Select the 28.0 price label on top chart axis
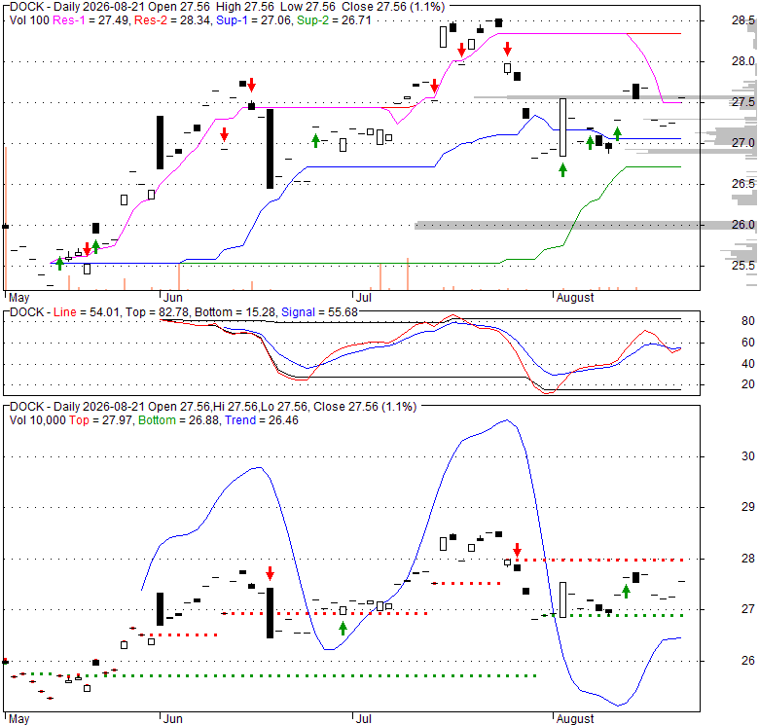759x725 pixels. [x=743, y=61]
